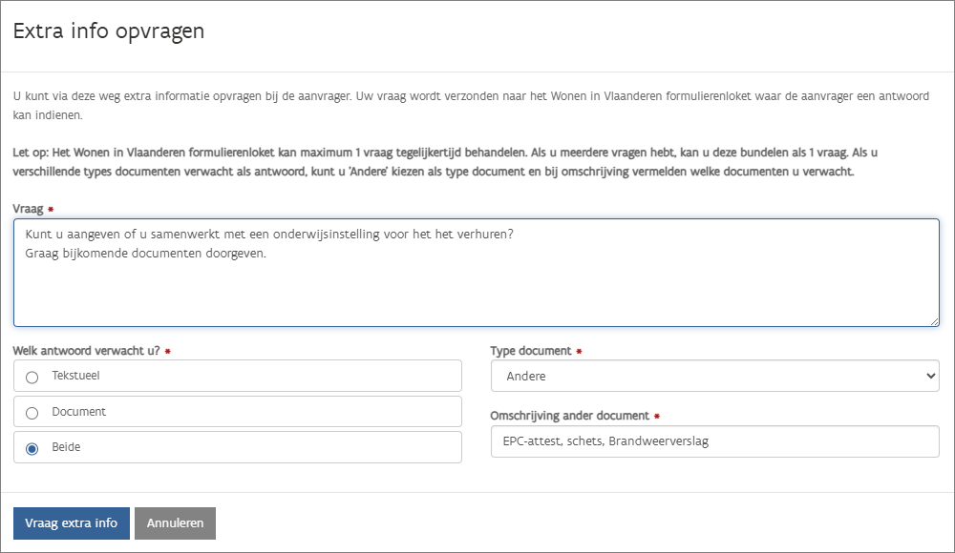Click the Annuleren button

point(175,523)
